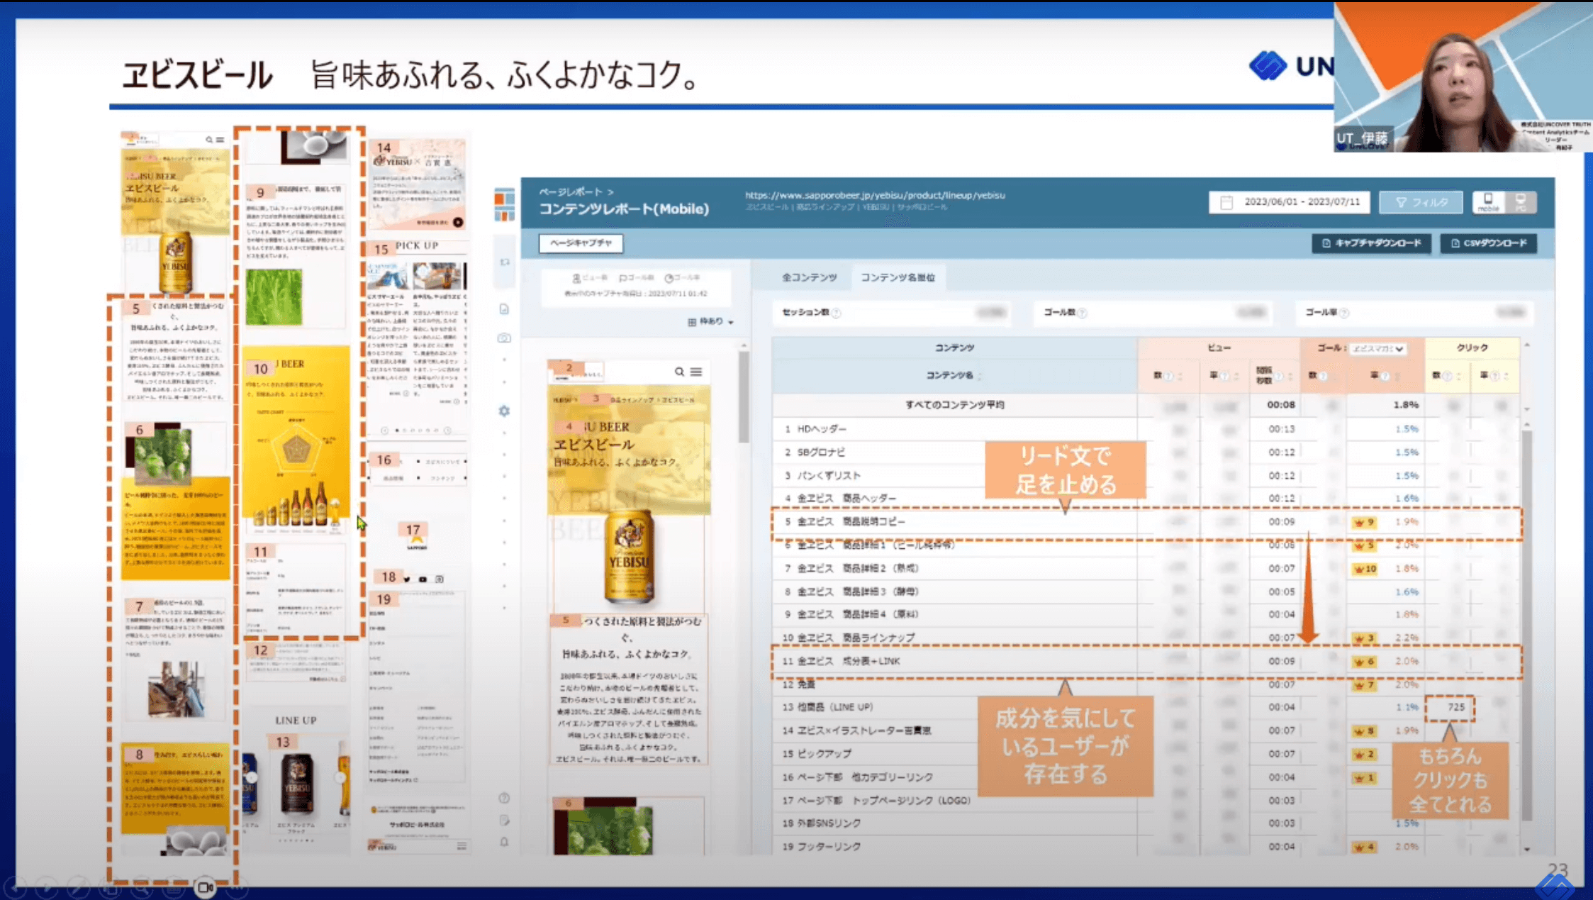Viewport: 1593px width, 900px height.
Task: Switch device view to mobile
Action: click(1488, 202)
